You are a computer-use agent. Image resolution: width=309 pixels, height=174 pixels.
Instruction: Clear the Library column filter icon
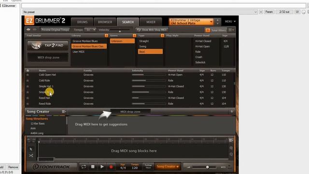click(106, 35)
